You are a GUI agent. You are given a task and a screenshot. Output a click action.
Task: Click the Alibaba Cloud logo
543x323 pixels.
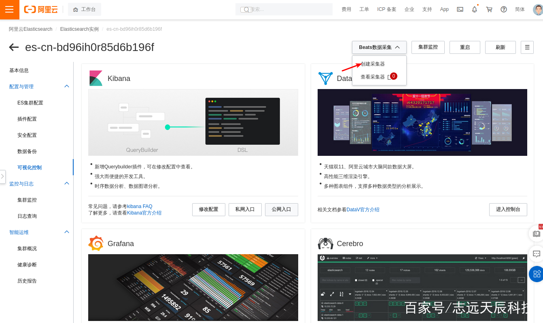tap(41, 9)
